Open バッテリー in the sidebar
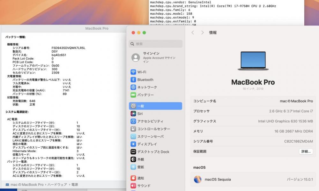Image resolution: width=319 pixels, height=191 pixels. point(155,95)
